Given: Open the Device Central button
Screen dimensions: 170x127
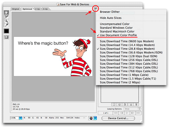Looking at the screenshot, I should pyautogui.click(x=118, y=118).
